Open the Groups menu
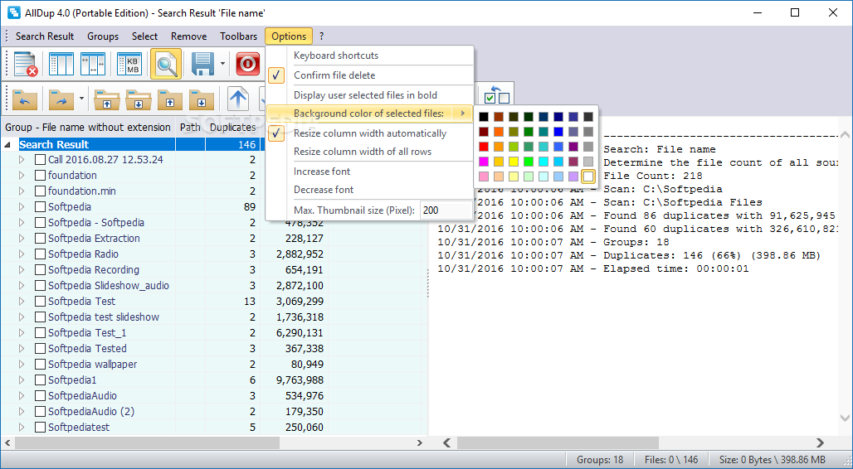This screenshot has height=469, width=853. pyautogui.click(x=103, y=36)
